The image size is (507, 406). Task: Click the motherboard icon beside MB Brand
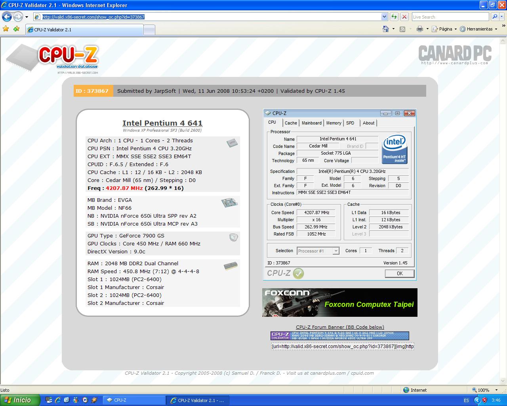(x=229, y=203)
